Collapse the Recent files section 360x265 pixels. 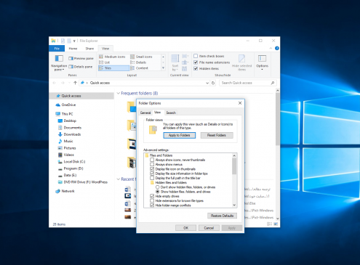[119, 179]
